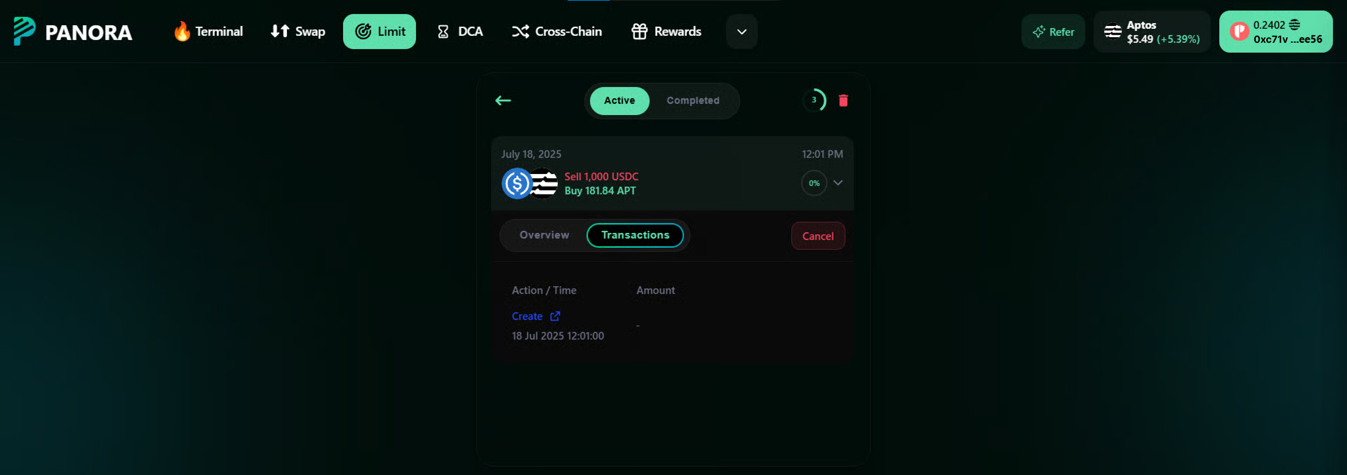Open the Terminal flame icon
This screenshot has height=475, width=1347.
pyautogui.click(x=182, y=31)
